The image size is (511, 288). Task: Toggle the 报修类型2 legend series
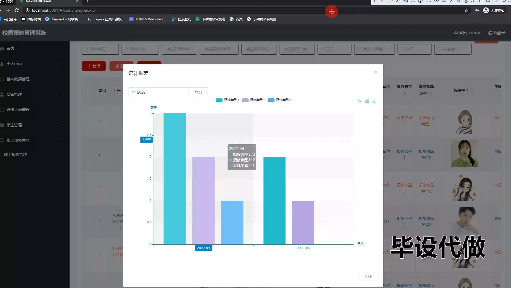click(x=279, y=100)
